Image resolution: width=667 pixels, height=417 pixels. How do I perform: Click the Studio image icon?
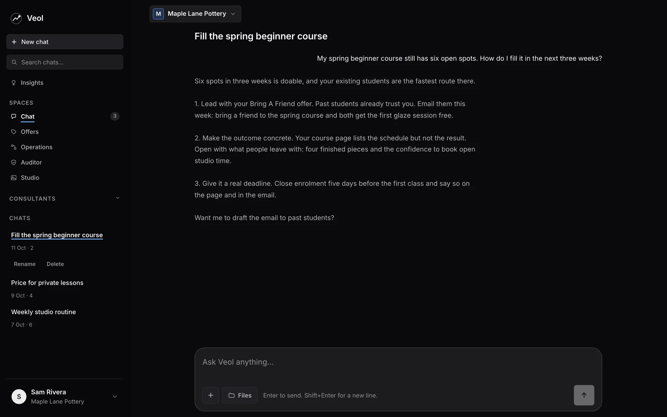click(14, 178)
